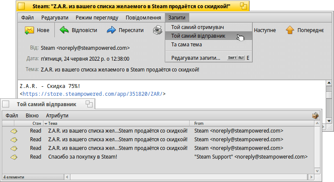Click the query list horizontal scroll right arrow
Image resolution: width=334 pixels, height=182 pixels.
(311, 177)
